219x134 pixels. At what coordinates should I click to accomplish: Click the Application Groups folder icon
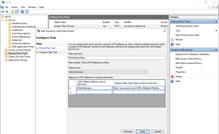[6, 60]
